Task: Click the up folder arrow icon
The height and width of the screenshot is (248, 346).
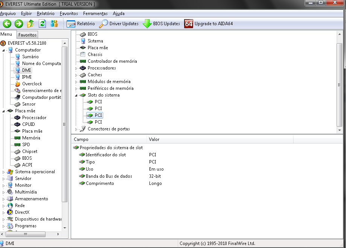Action: [30, 24]
